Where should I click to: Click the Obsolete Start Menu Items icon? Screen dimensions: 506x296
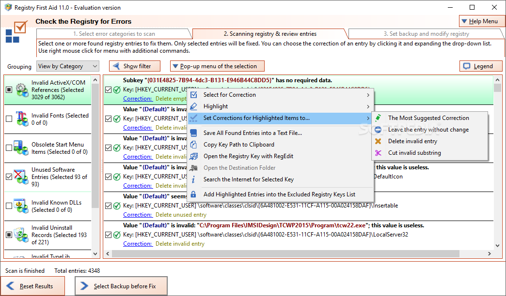pos(21,148)
